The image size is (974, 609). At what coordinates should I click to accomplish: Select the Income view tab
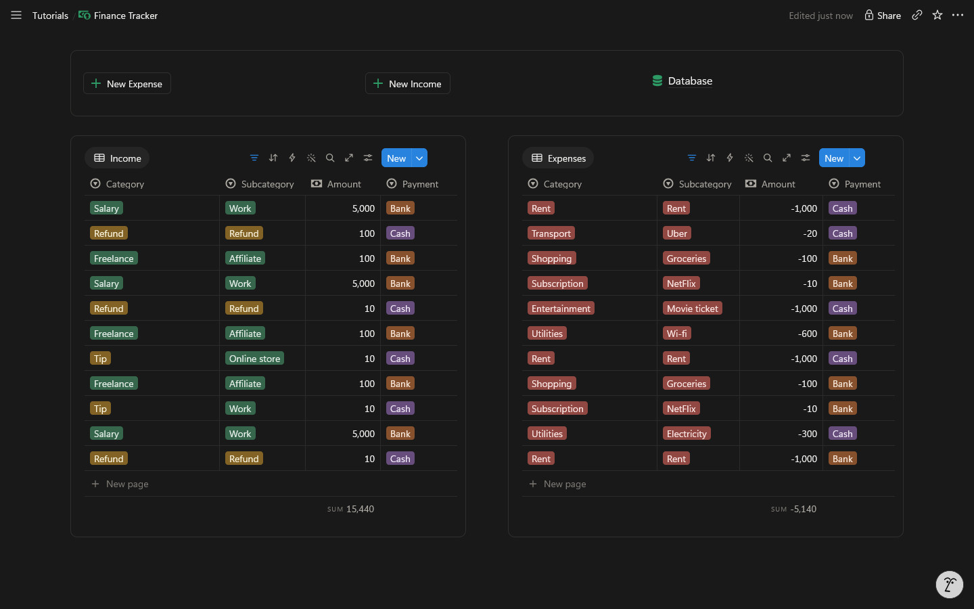[117, 158]
